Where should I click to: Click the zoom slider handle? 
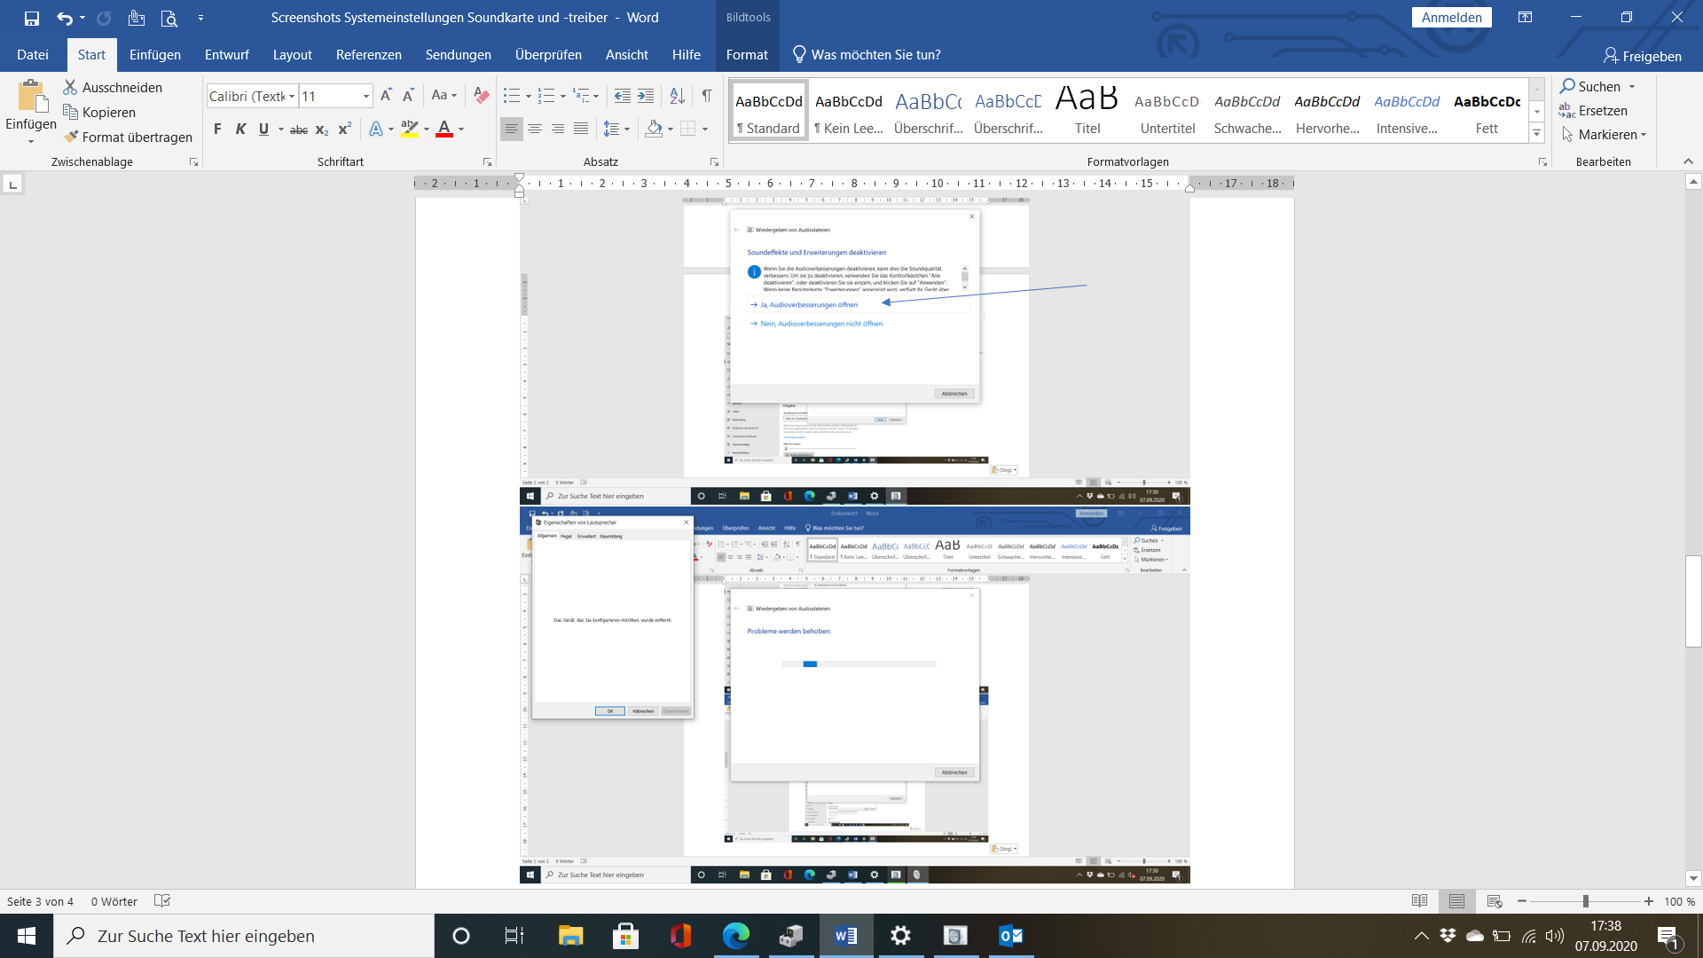[1585, 901]
